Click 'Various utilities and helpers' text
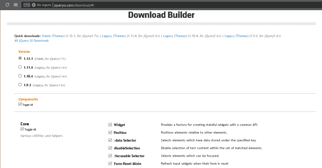The width and height of the screenshot is (322, 168). pyautogui.click(x=41, y=136)
